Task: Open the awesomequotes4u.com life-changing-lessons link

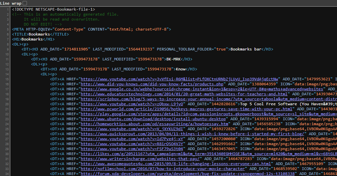Action: (176, 164)
